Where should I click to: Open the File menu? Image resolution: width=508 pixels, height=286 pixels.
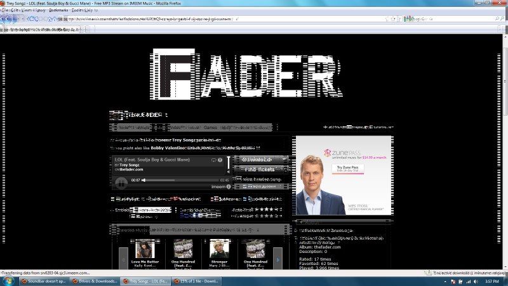click(6, 10)
